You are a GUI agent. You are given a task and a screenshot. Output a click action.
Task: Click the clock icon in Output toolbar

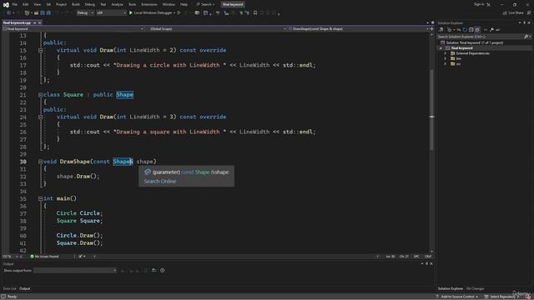click(163, 270)
